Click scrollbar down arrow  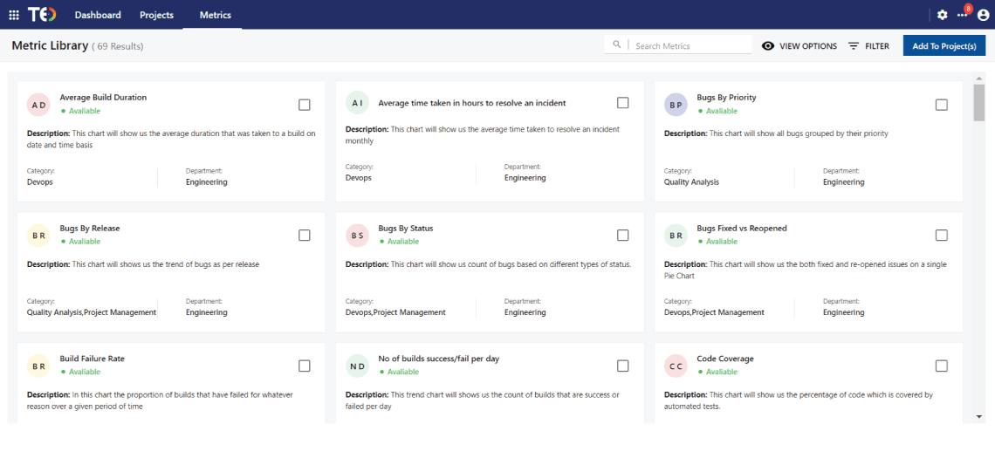pyautogui.click(x=979, y=417)
